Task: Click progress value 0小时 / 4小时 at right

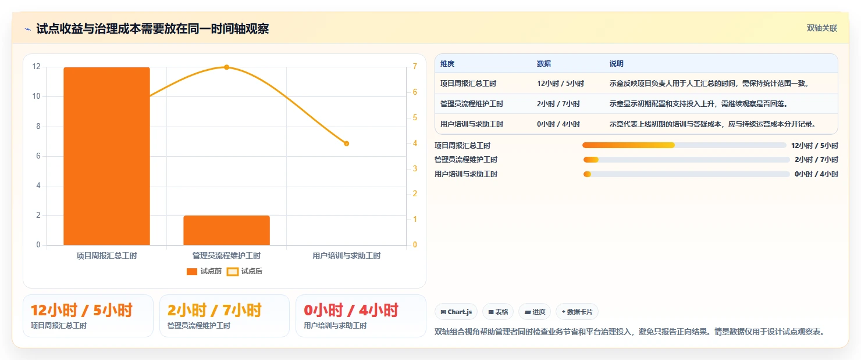Action: click(x=816, y=174)
